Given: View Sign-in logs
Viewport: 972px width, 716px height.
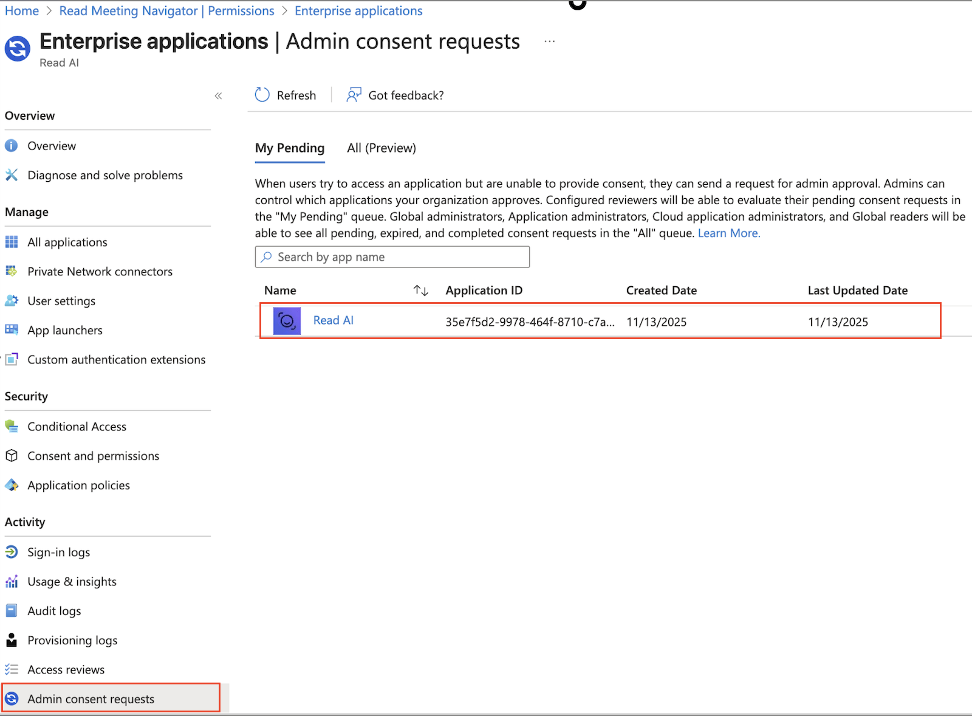Looking at the screenshot, I should pos(59,552).
